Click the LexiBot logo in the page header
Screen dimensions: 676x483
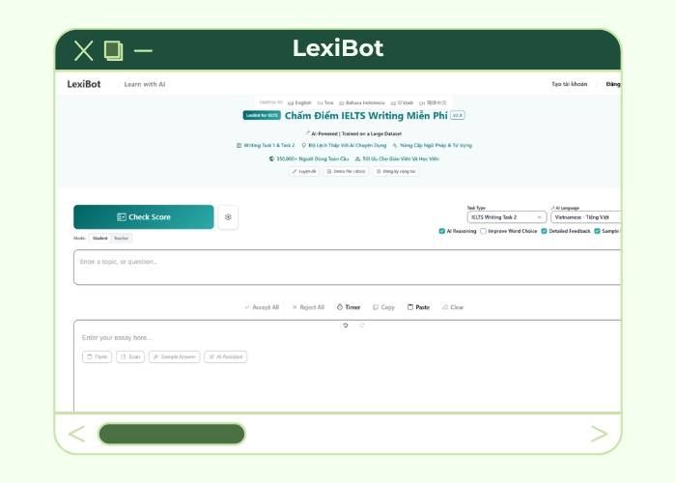84,84
